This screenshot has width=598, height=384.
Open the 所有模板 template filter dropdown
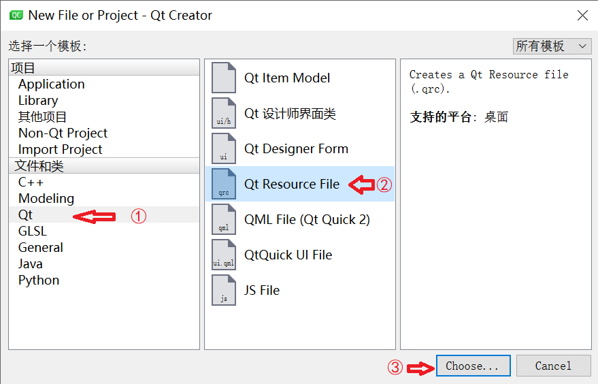pos(552,46)
